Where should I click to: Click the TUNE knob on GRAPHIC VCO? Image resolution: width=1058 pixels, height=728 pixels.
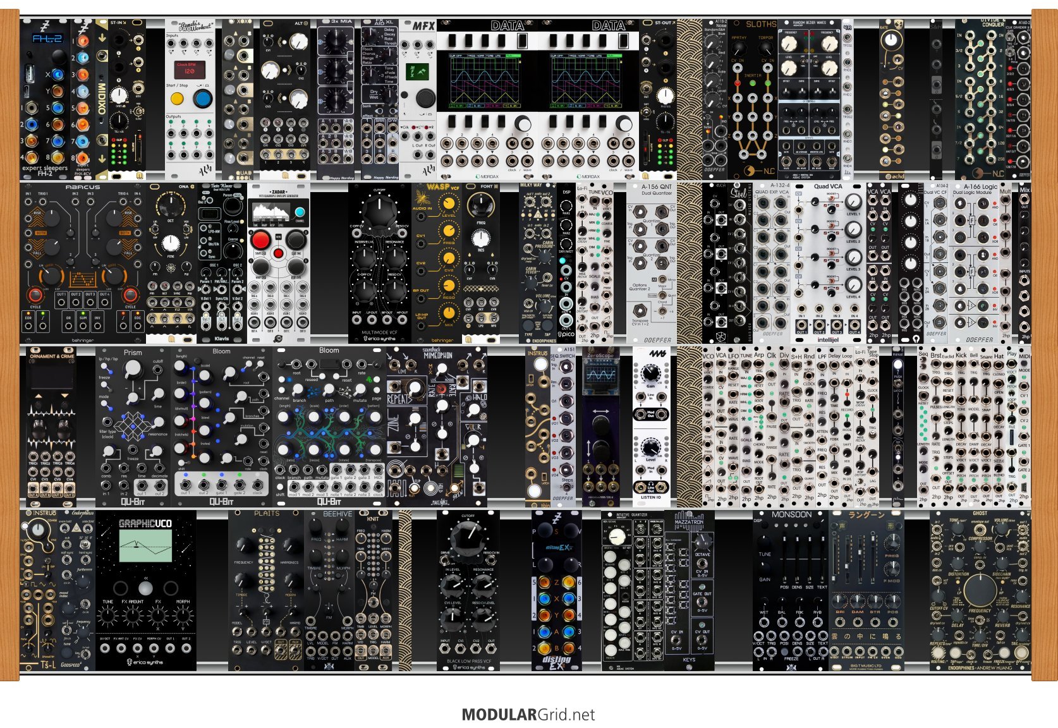coord(108,616)
